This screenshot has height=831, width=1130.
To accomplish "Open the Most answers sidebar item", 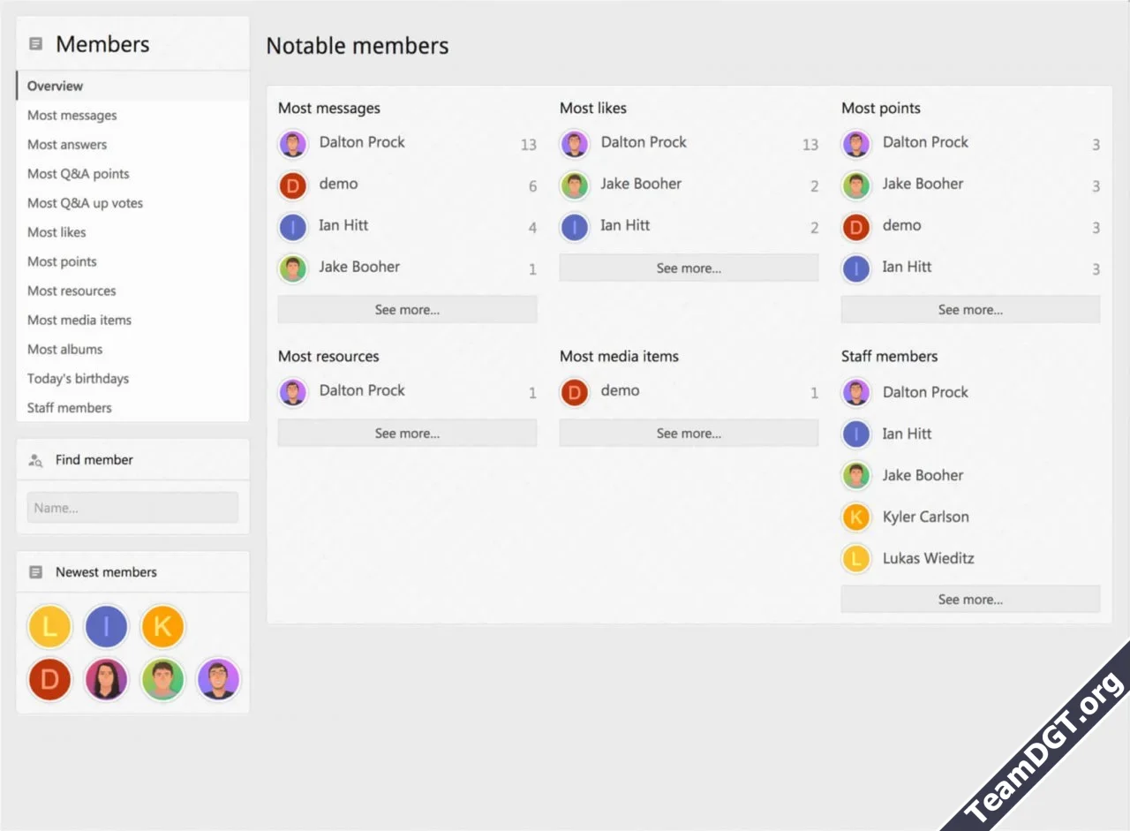I will pyautogui.click(x=67, y=145).
